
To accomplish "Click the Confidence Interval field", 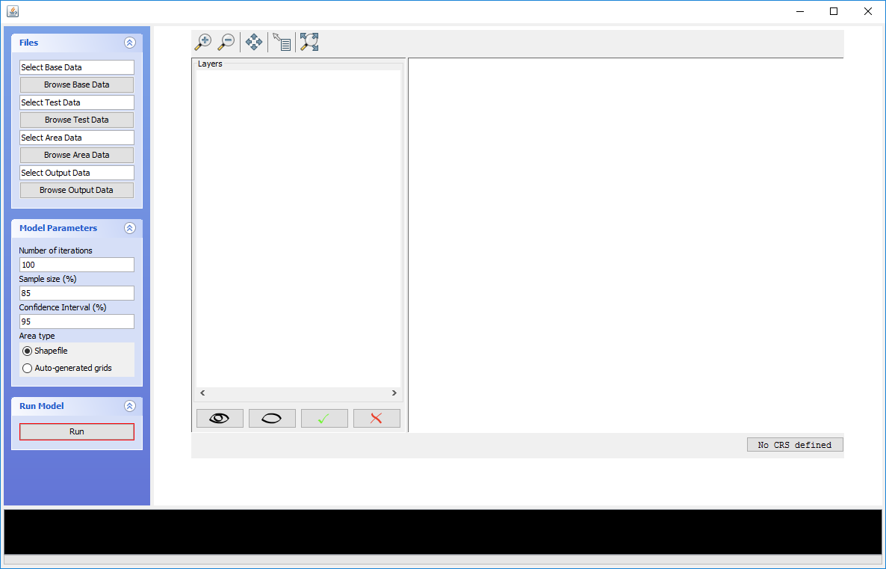I will click(x=77, y=322).
